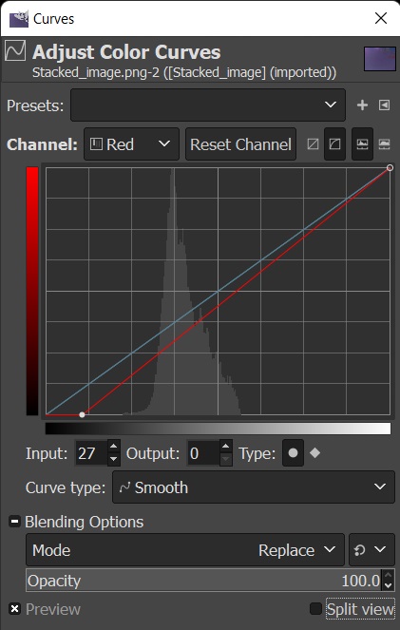The width and height of the screenshot is (400, 630).
Task: Click the GIMP Curves window icon
Action: pyautogui.click(x=19, y=18)
